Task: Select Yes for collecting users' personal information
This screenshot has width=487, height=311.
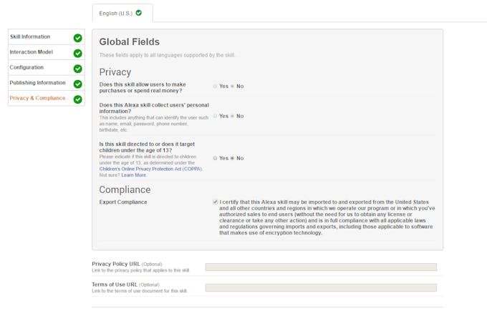Action: (215, 116)
